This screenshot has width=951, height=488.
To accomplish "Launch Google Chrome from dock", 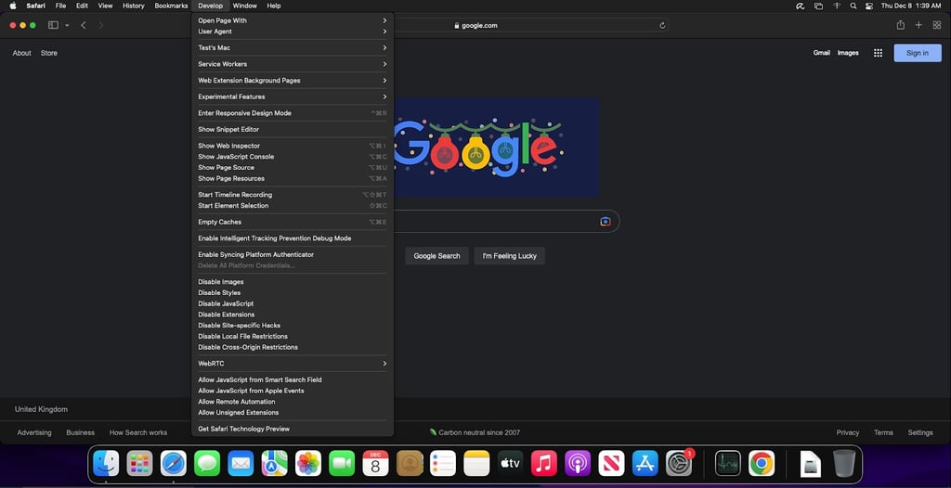I will 762,464.
